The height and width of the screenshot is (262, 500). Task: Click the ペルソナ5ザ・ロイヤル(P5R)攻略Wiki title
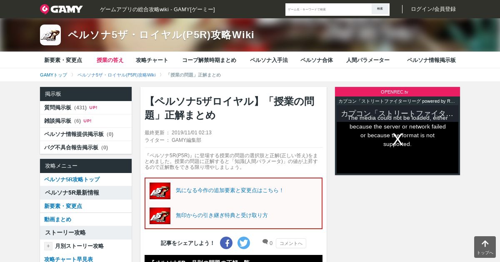click(x=161, y=35)
